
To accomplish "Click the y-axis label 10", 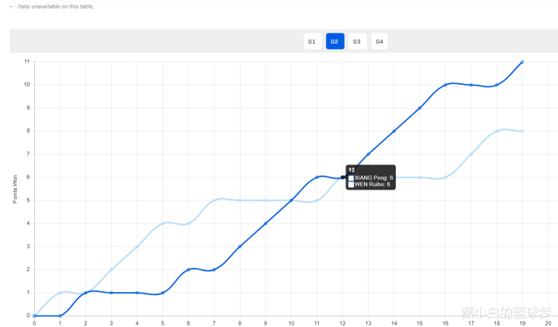I will click(26, 85).
